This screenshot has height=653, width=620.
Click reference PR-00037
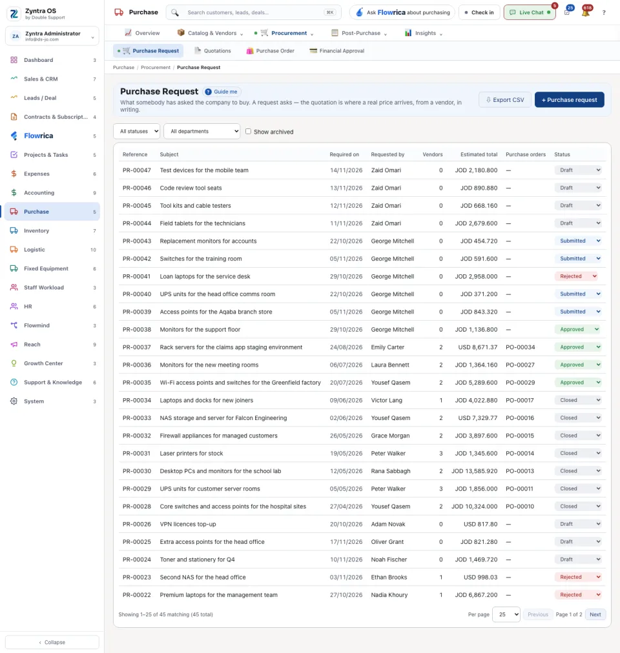tap(137, 347)
